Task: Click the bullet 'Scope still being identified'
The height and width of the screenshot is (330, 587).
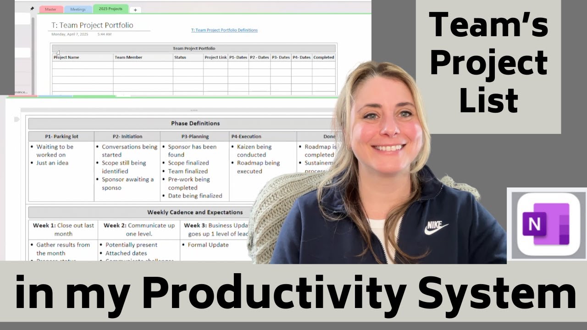Action: (124, 167)
